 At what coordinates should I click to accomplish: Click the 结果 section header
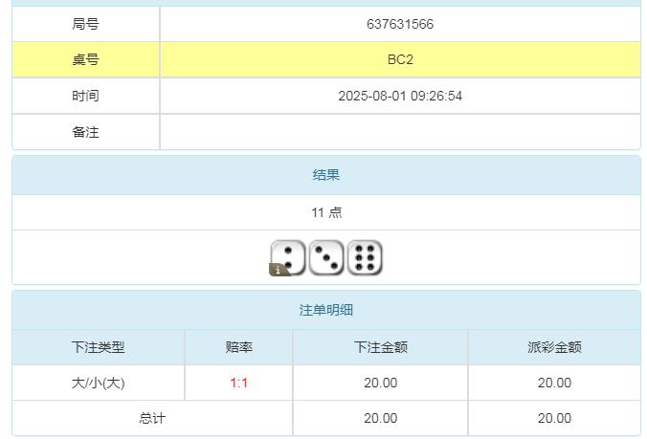click(326, 175)
